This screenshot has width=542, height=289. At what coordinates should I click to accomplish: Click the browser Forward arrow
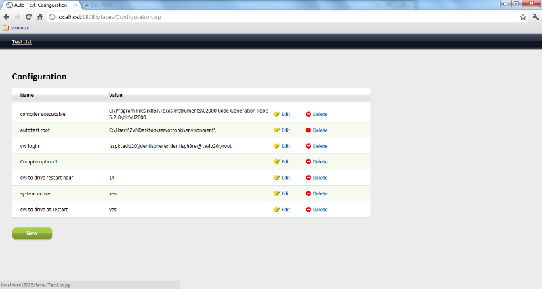(18, 17)
